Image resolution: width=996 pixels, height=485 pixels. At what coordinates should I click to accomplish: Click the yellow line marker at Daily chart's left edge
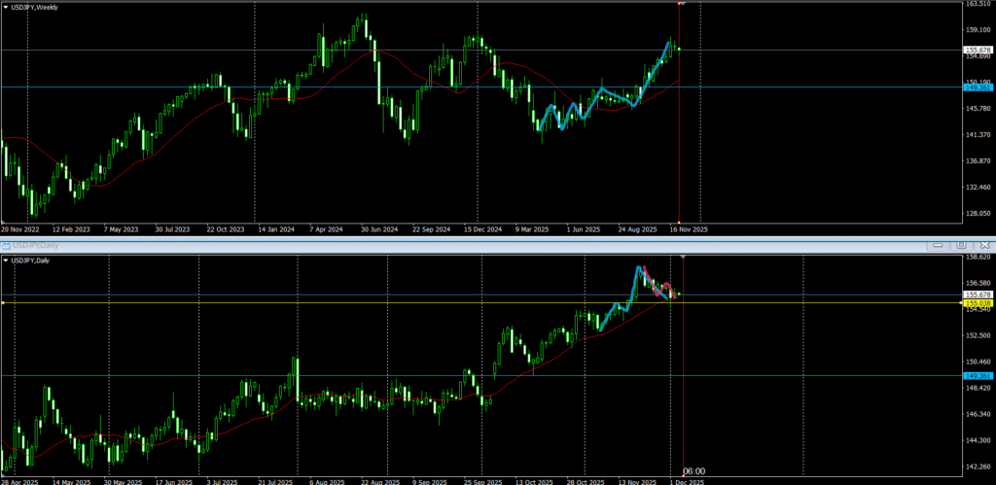[3, 303]
